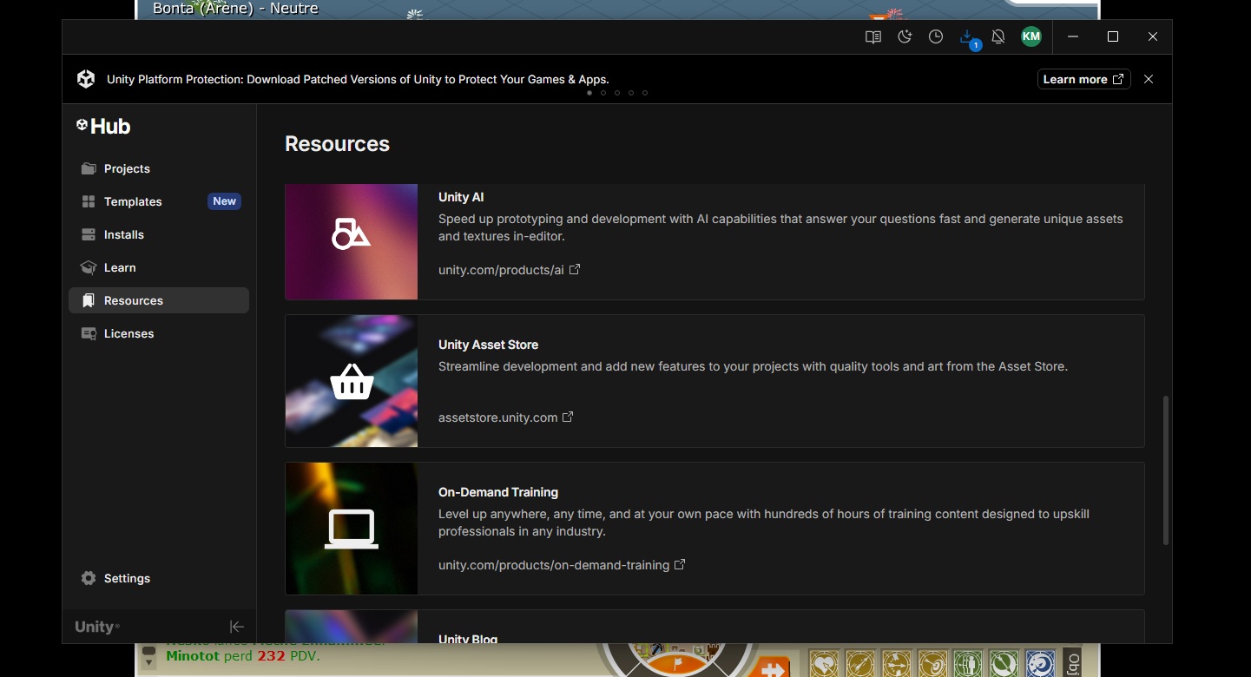1251x677 pixels.
Task: Open the Templates section
Action: [159, 201]
